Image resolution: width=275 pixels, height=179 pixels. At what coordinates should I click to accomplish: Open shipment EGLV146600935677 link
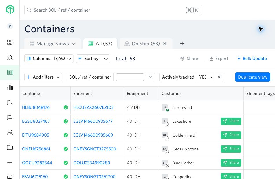tap(93, 121)
